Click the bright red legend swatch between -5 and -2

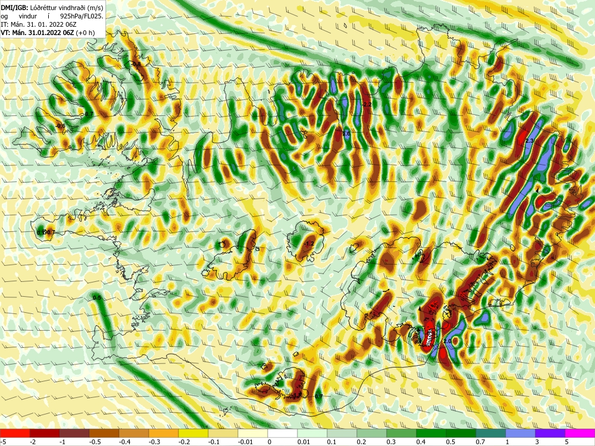pos(15,433)
